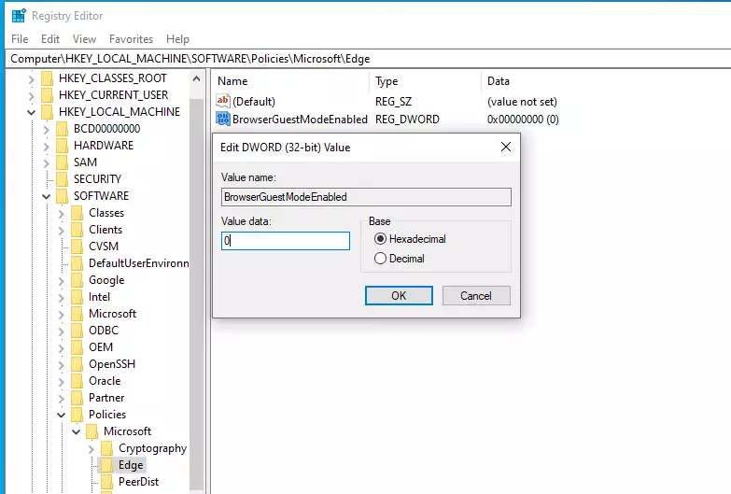Click the BCD00000000 folder icon

(x=62, y=129)
